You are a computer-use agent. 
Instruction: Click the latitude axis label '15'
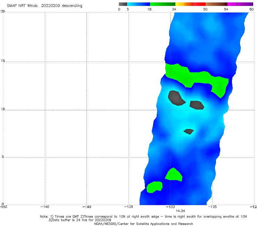pyautogui.click(x=3, y=61)
